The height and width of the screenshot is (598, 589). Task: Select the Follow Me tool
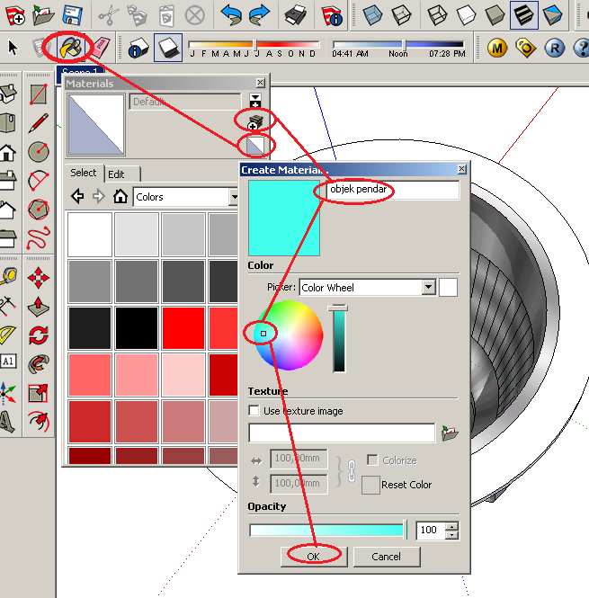39,364
